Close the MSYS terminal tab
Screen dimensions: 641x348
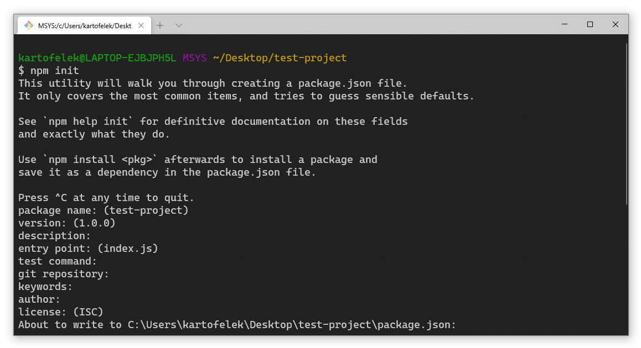coord(141,25)
